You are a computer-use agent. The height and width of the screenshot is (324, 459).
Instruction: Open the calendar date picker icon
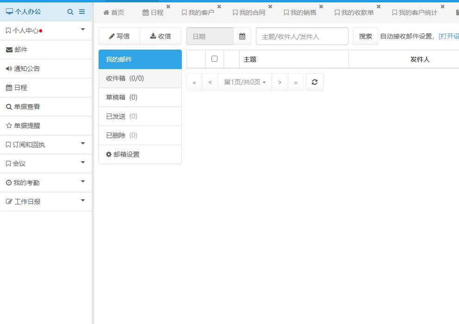point(242,36)
